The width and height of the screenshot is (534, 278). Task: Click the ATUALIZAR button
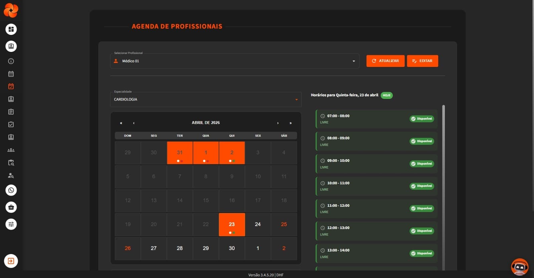click(x=385, y=61)
